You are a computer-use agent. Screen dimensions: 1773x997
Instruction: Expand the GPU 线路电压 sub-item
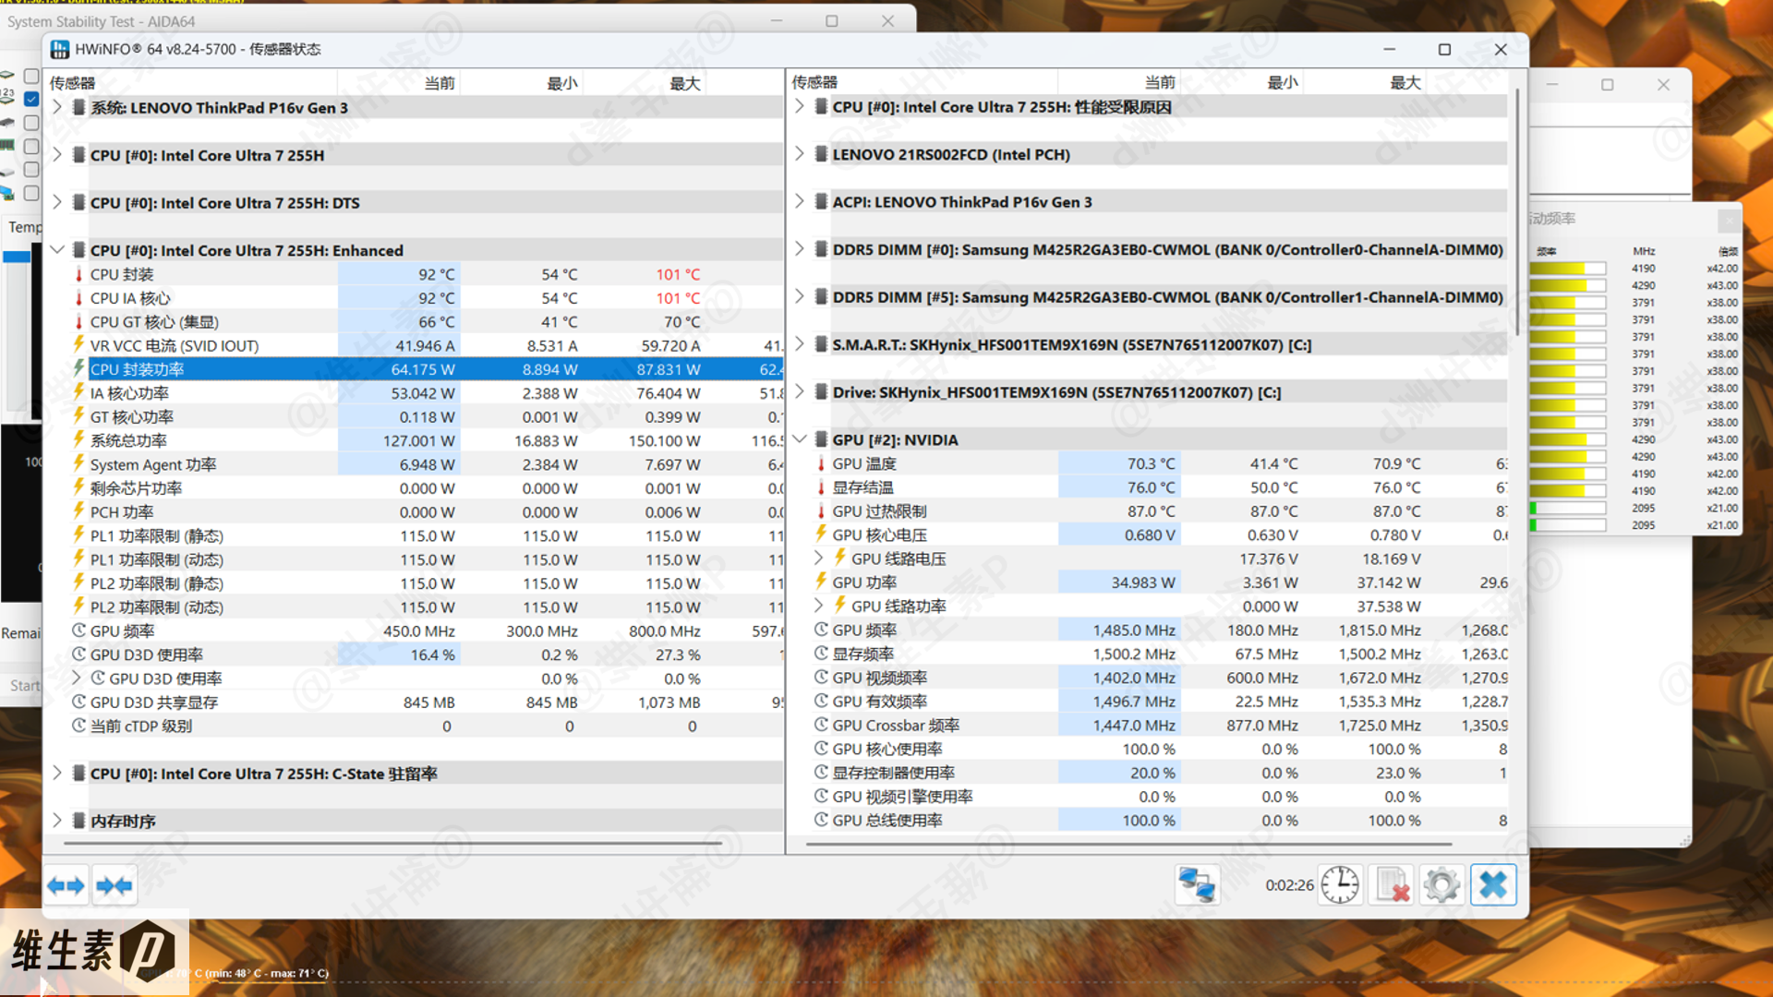(x=818, y=559)
